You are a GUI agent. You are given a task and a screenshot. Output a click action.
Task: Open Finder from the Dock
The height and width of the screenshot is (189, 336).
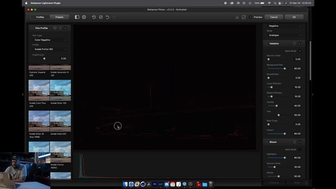click(125, 184)
